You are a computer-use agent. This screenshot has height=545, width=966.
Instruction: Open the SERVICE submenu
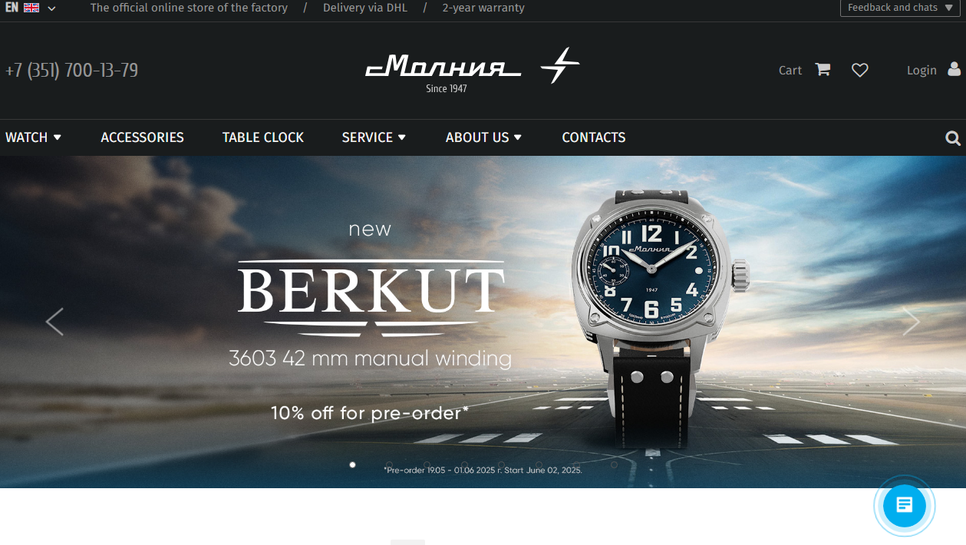click(374, 137)
